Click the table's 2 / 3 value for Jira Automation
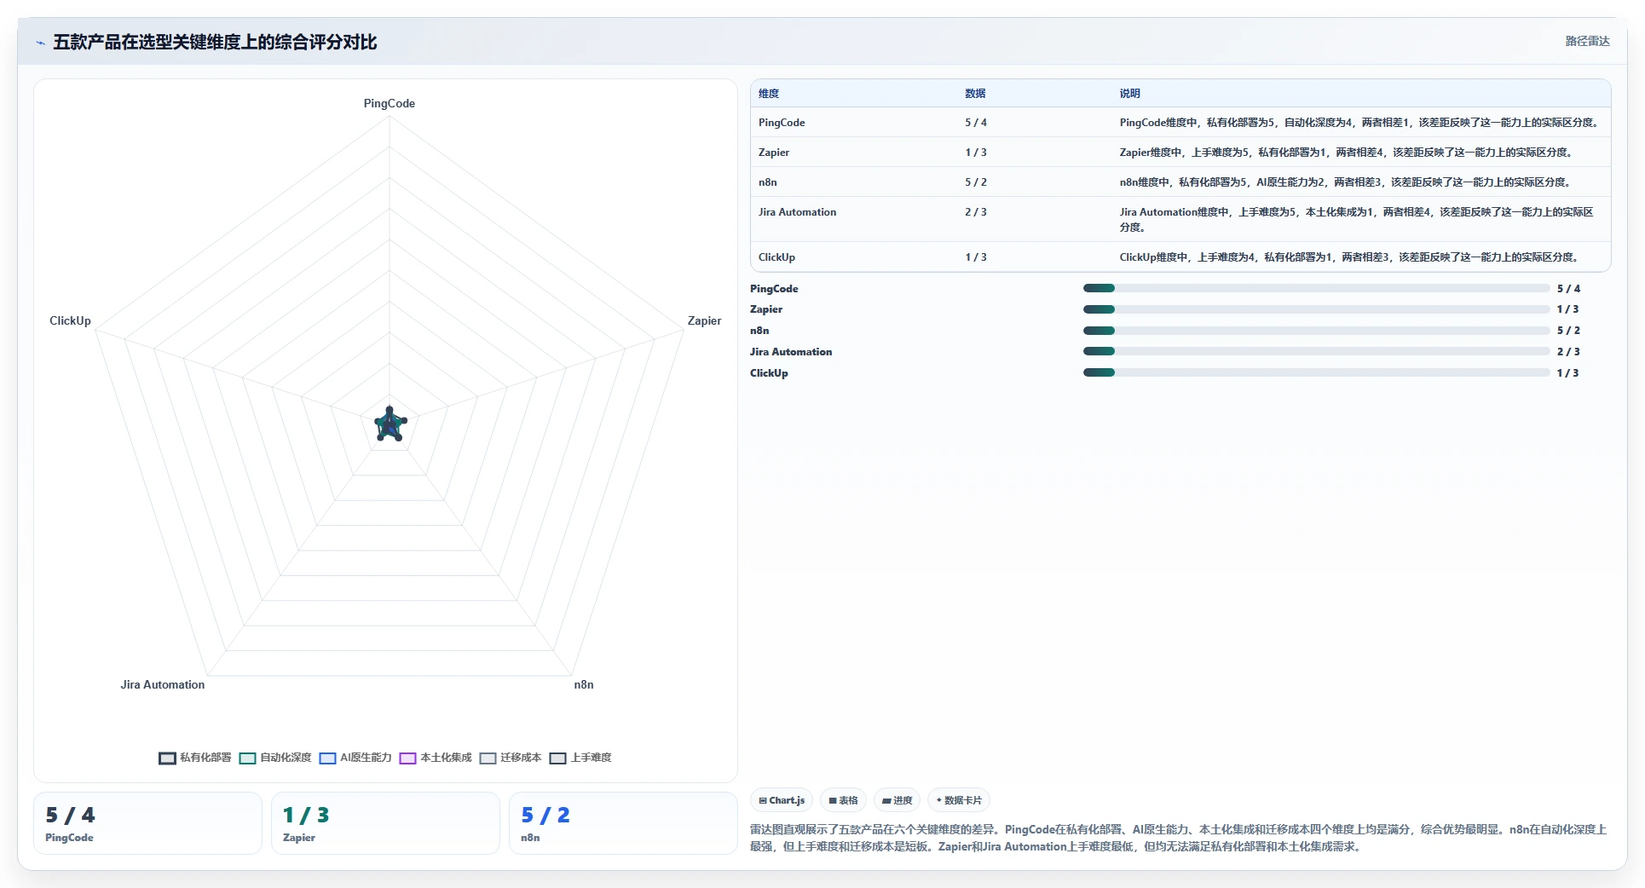This screenshot has height=888, width=1645. [976, 212]
